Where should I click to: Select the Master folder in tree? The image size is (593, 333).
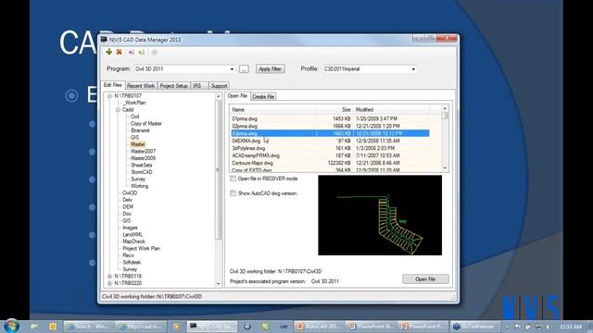click(x=138, y=144)
